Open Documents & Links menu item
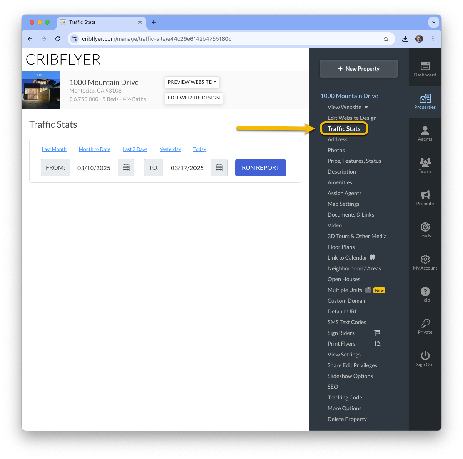Viewport: 463px width, 459px height. [x=351, y=215]
